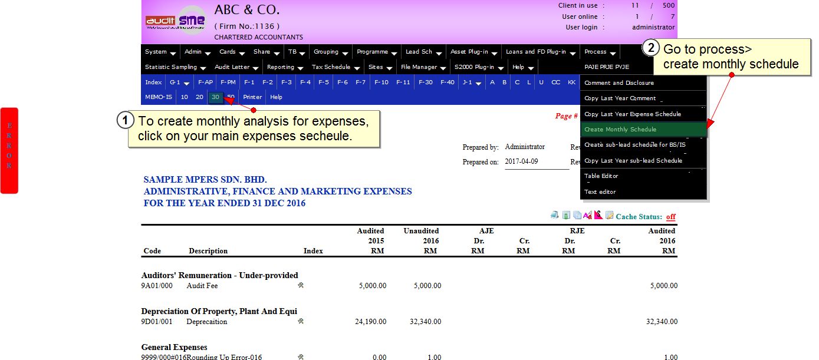Image resolution: width=819 pixels, height=360 pixels.
Task: Click the green column table icon
Action: coord(566,216)
